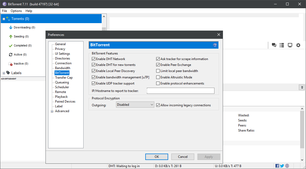Click the globe icon in the status bar
The width and height of the screenshot is (306, 169).
pos(287,166)
